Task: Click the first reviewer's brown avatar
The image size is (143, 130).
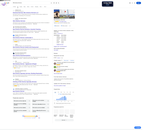Action: 55,64
